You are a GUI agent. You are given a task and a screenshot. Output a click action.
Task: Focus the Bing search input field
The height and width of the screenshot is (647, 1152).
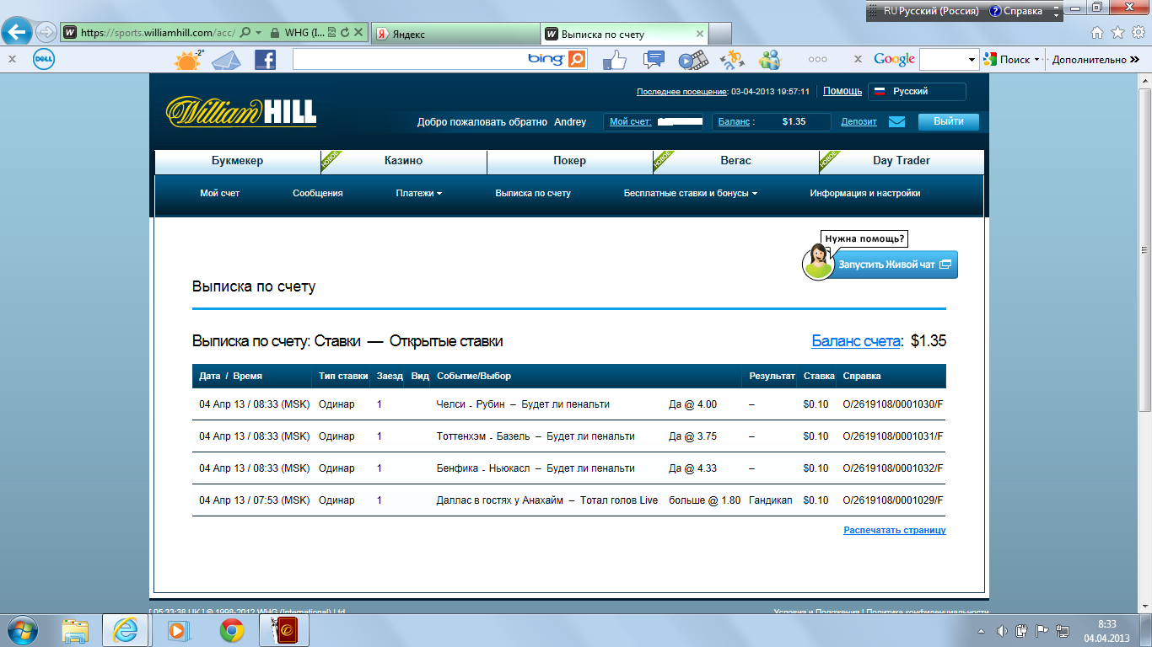(x=409, y=59)
